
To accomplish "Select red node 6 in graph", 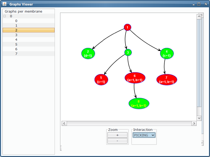I will click(x=135, y=78).
